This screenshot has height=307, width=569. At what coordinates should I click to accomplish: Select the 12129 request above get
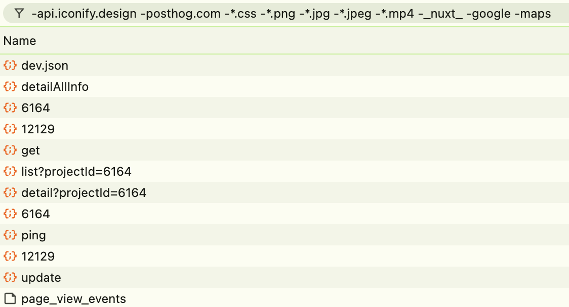pos(38,129)
